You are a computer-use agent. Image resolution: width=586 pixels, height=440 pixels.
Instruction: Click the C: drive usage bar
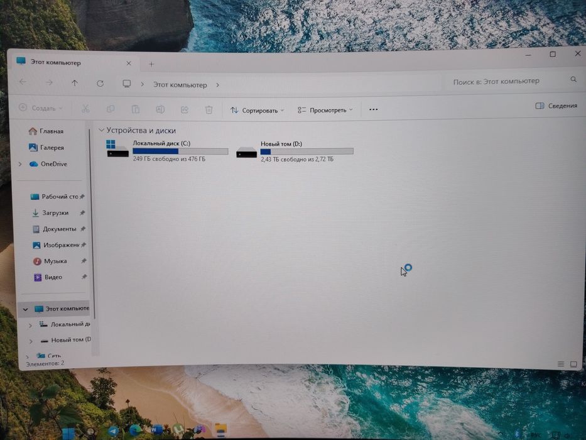[x=180, y=151]
